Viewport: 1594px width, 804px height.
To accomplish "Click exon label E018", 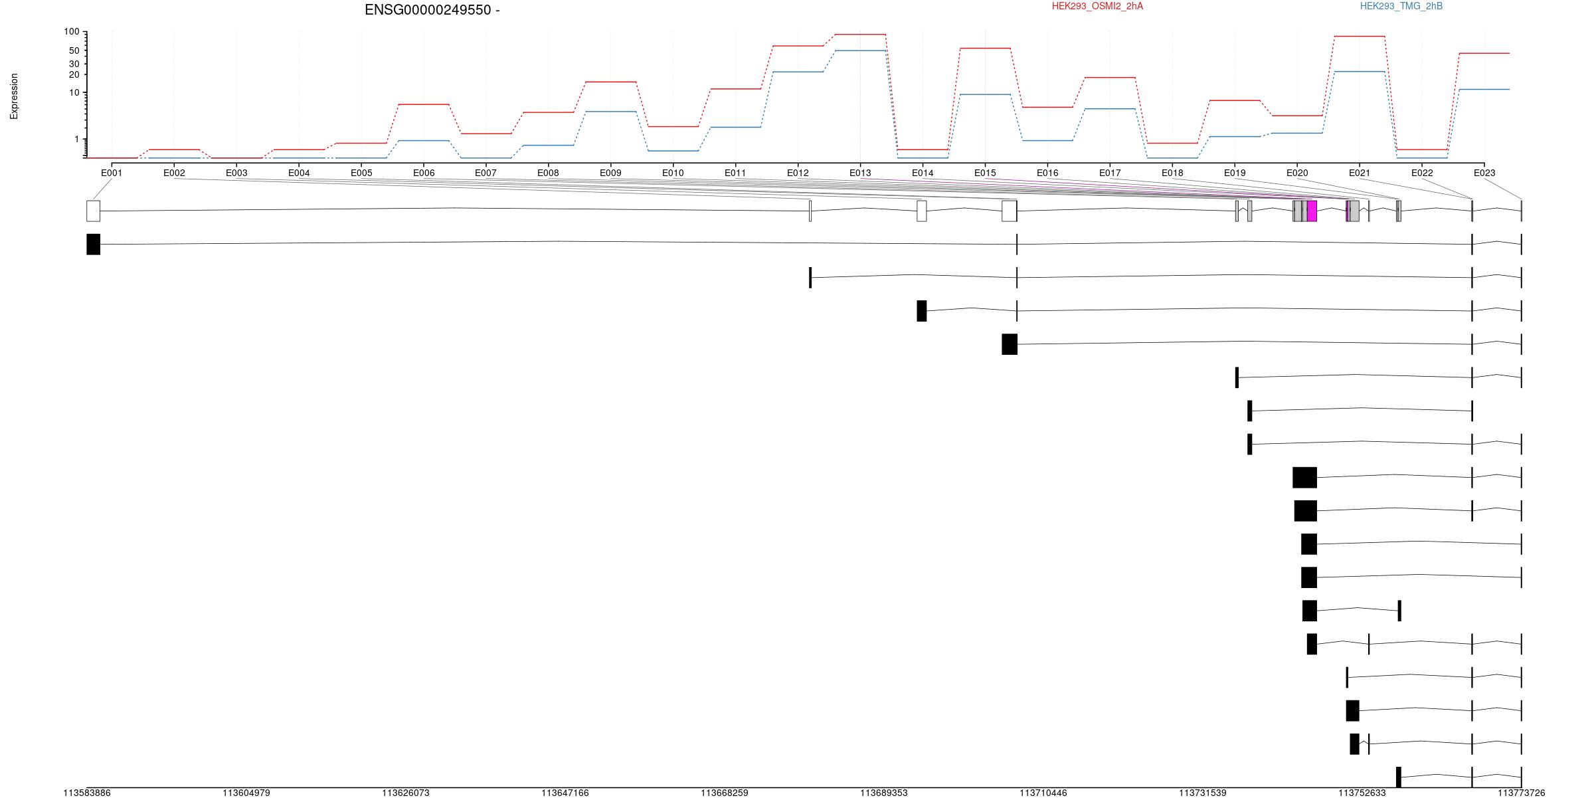I will 1172,173.
